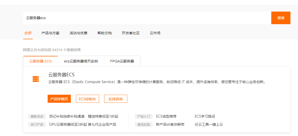Click the orange 搜索 search button
Image resolution: width=298 pixels, height=136 pixels.
click(281, 18)
